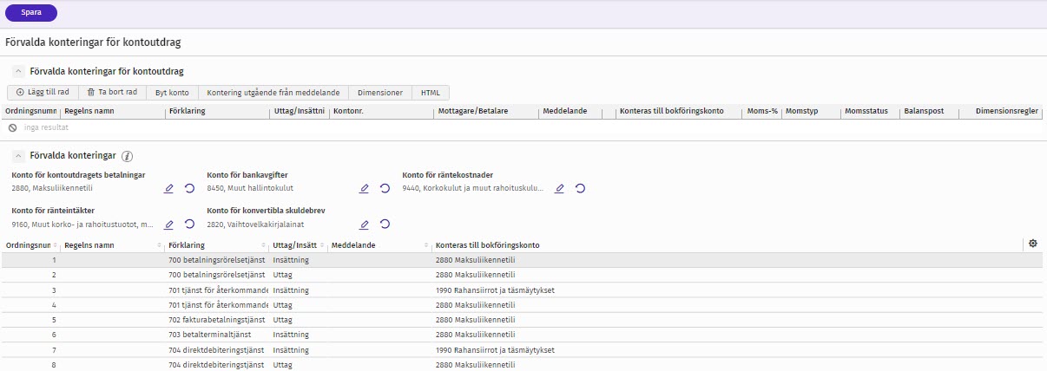Collapse Förvalda konteringar för kontoutdrag section

click(18, 71)
